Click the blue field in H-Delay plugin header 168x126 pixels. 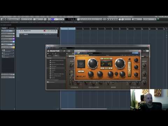coord(135,53)
